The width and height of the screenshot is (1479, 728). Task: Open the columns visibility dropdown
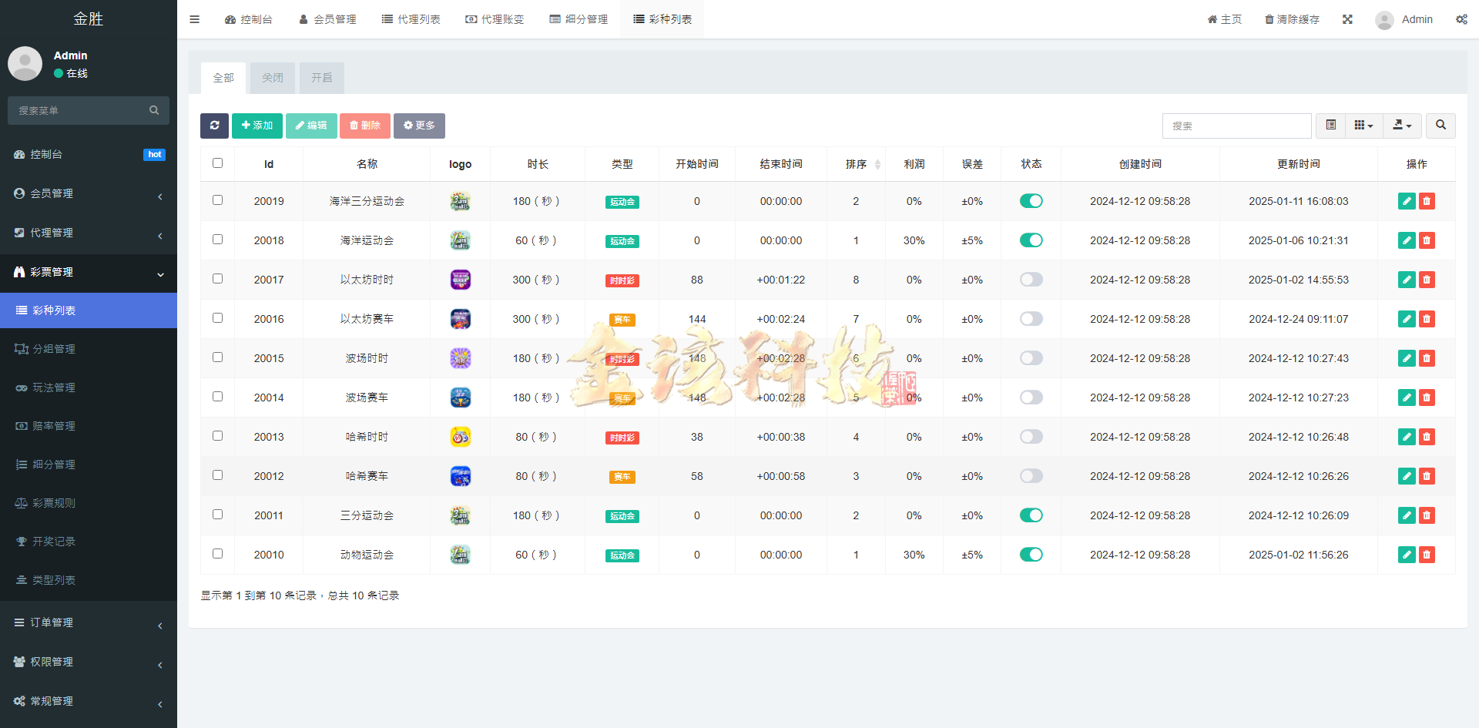(1364, 126)
